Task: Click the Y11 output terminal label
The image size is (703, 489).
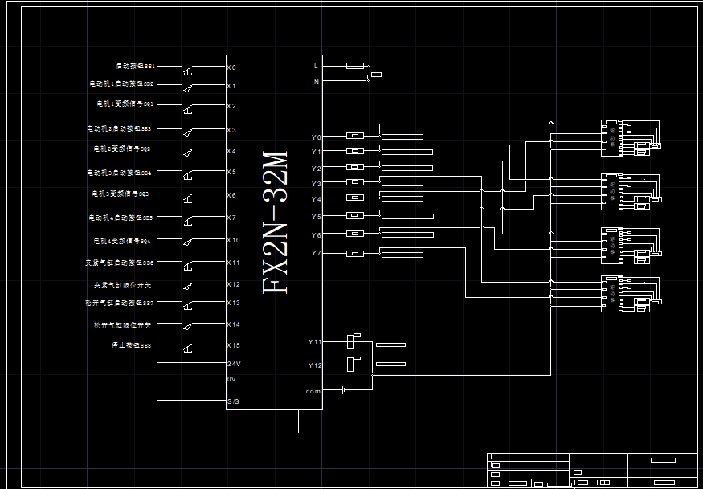Action: tap(315, 342)
